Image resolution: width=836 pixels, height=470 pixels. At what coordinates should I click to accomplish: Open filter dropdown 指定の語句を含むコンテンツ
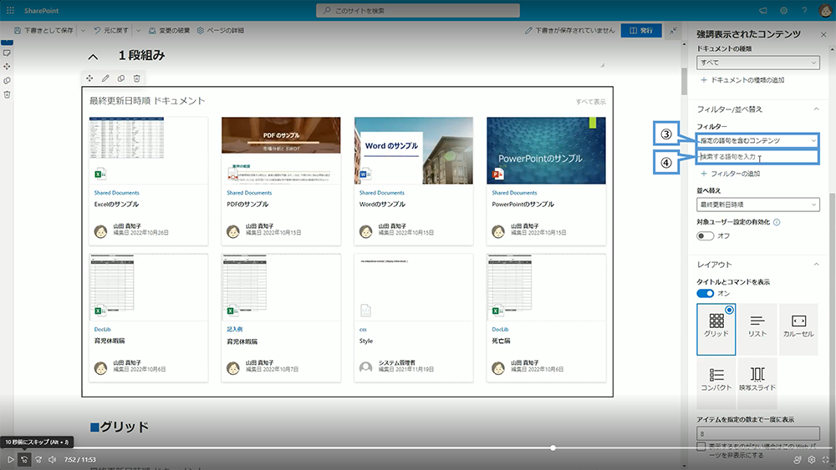click(x=757, y=140)
